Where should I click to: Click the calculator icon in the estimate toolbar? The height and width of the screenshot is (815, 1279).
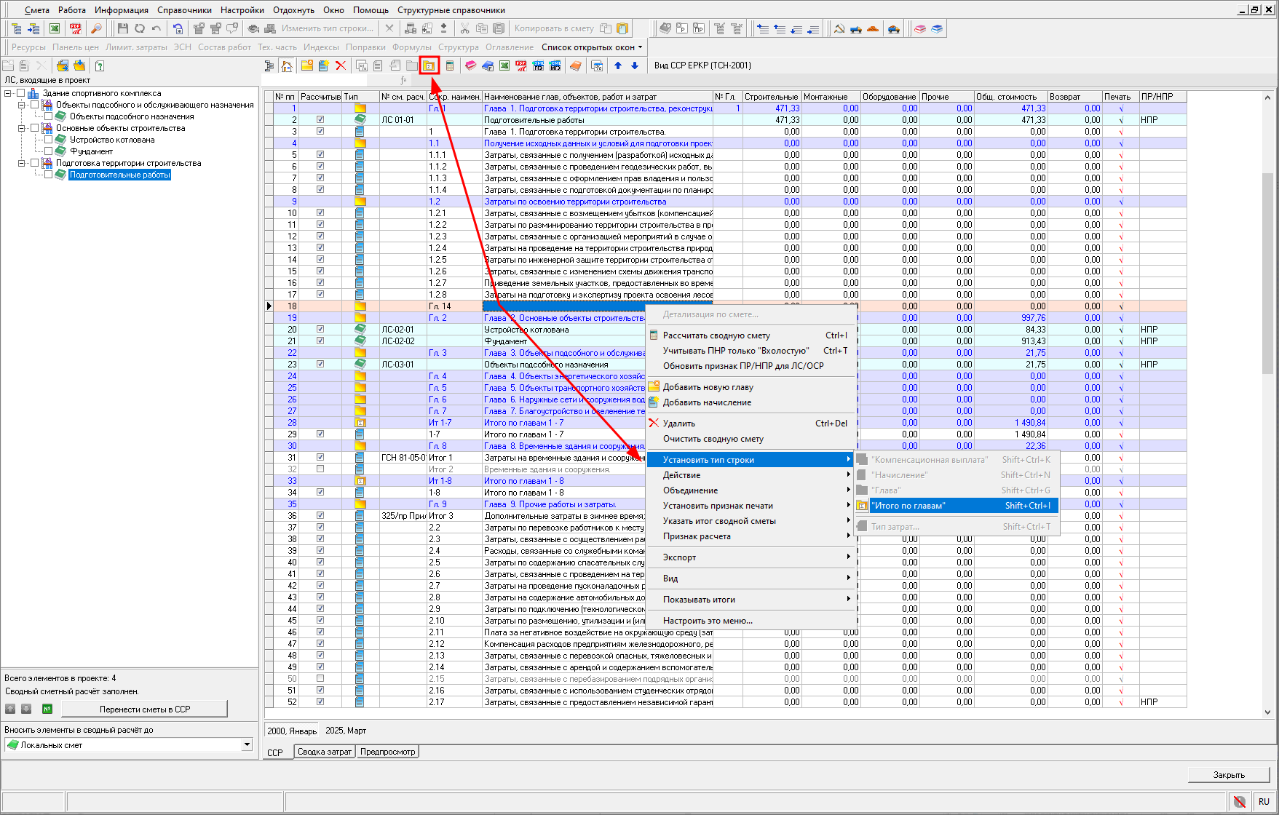(x=450, y=65)
